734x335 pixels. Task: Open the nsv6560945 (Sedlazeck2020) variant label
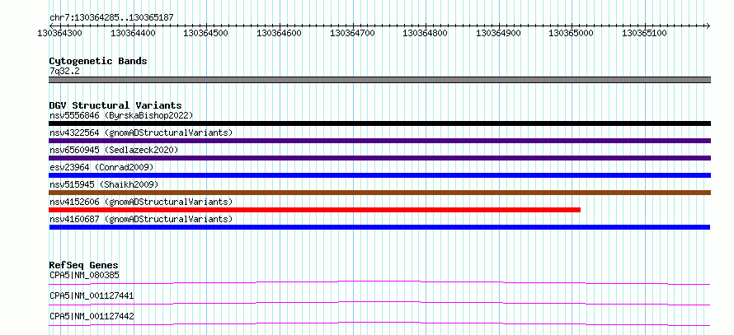click(114, 150)
